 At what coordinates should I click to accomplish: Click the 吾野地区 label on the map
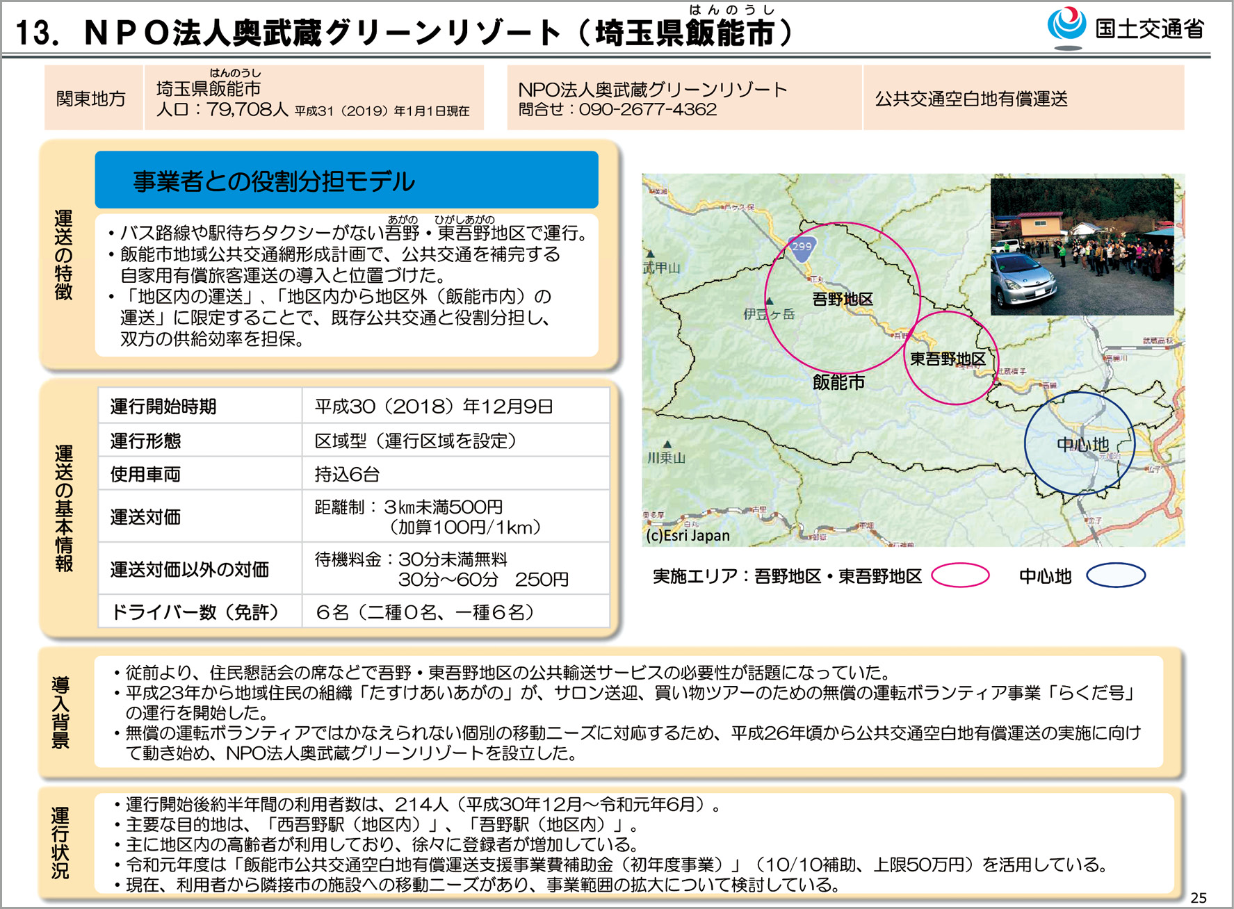tap(843, 299)
